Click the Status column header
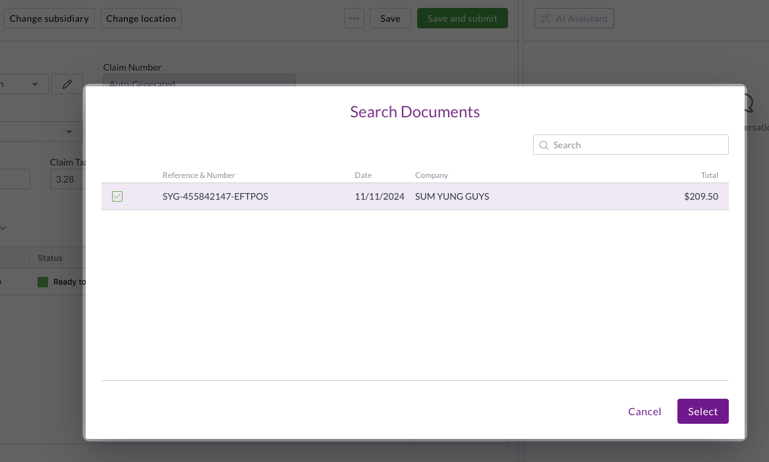 (x=50, y=258)
